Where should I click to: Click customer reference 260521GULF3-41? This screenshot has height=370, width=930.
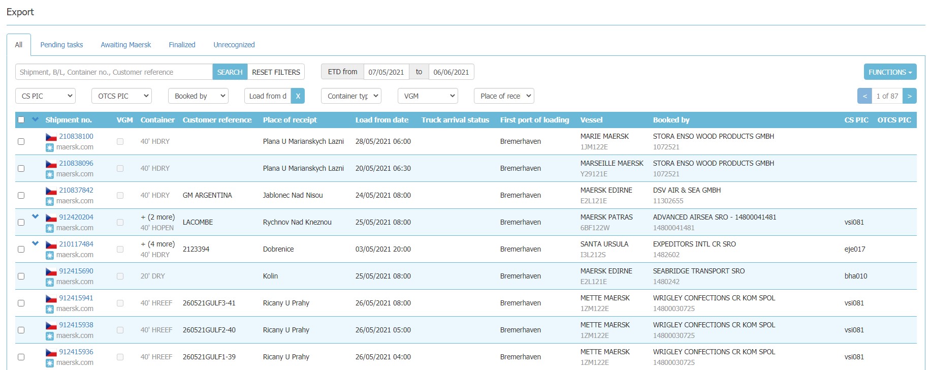pyautogui.click(x=209, y=303)
